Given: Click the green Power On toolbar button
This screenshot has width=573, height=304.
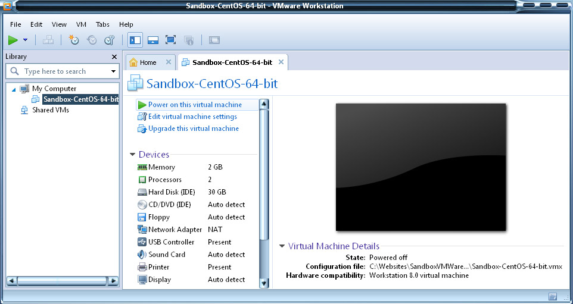Looking at the screenshot, I should pos(13,40).
